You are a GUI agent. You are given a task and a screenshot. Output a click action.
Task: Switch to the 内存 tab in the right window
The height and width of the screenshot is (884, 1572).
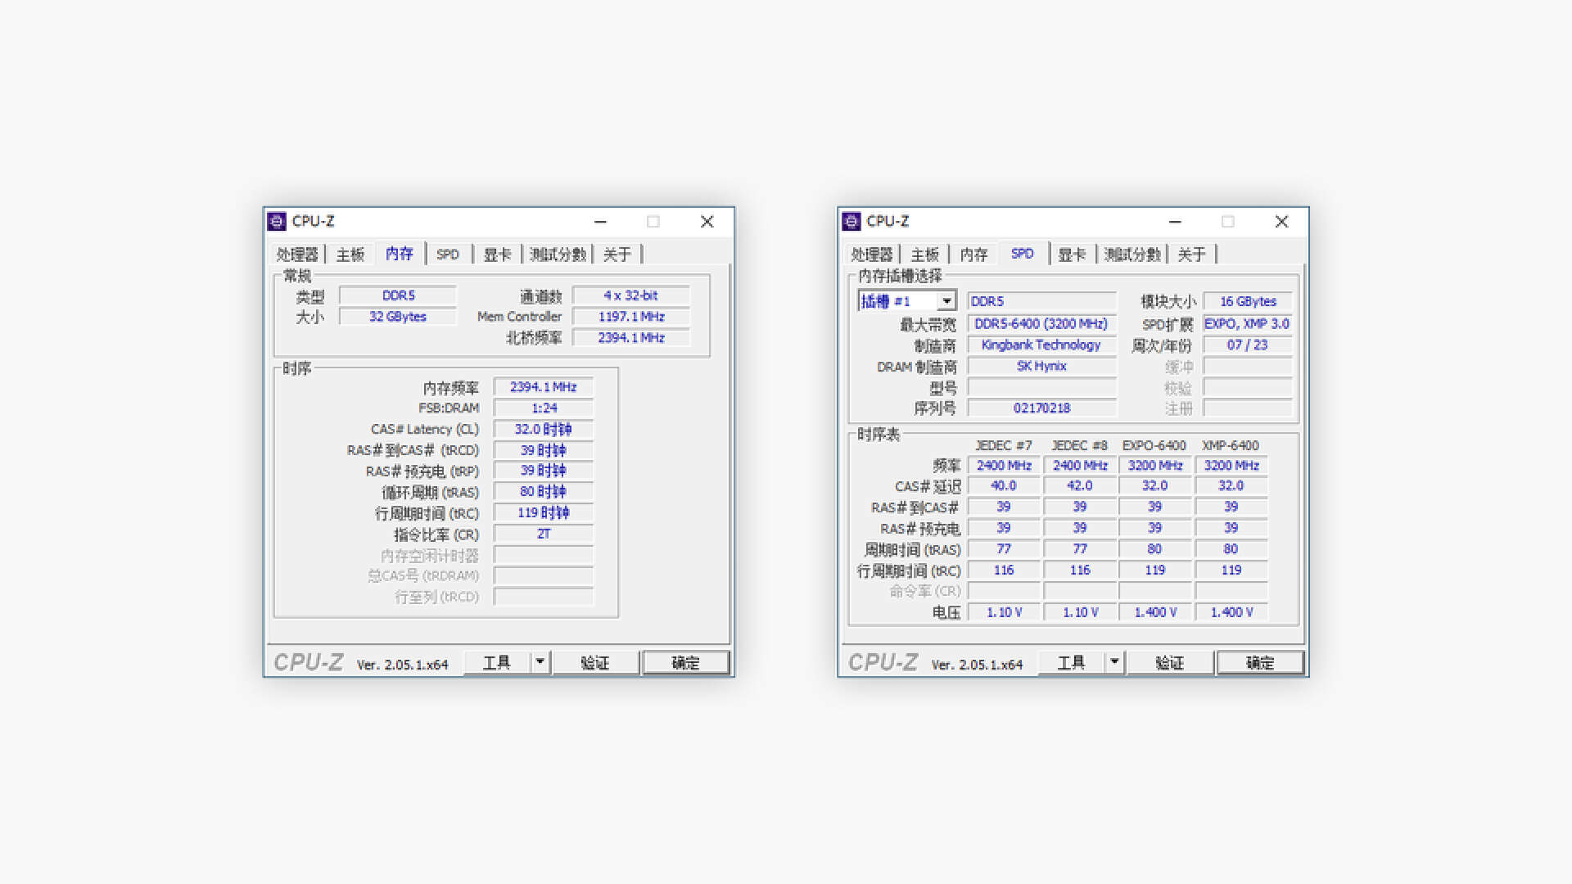(973, 255)
